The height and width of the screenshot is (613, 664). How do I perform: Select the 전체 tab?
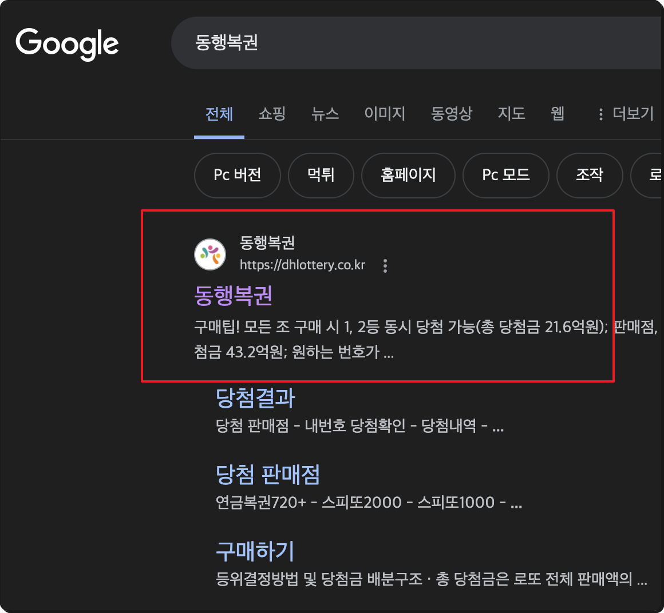coord(219,114)
